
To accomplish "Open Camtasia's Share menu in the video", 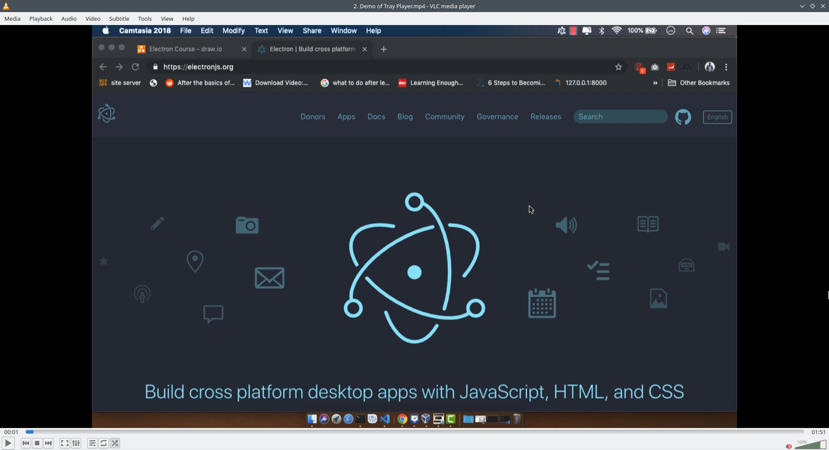I will [x=312, y=31].
